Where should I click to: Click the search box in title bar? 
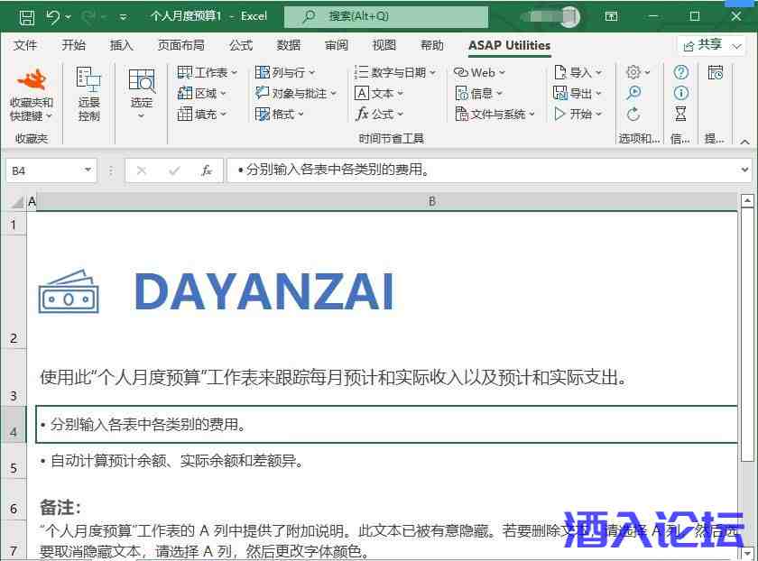click(386, 16)
